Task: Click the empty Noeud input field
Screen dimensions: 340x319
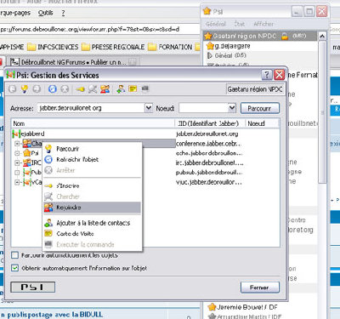Action: coord(204,108)
